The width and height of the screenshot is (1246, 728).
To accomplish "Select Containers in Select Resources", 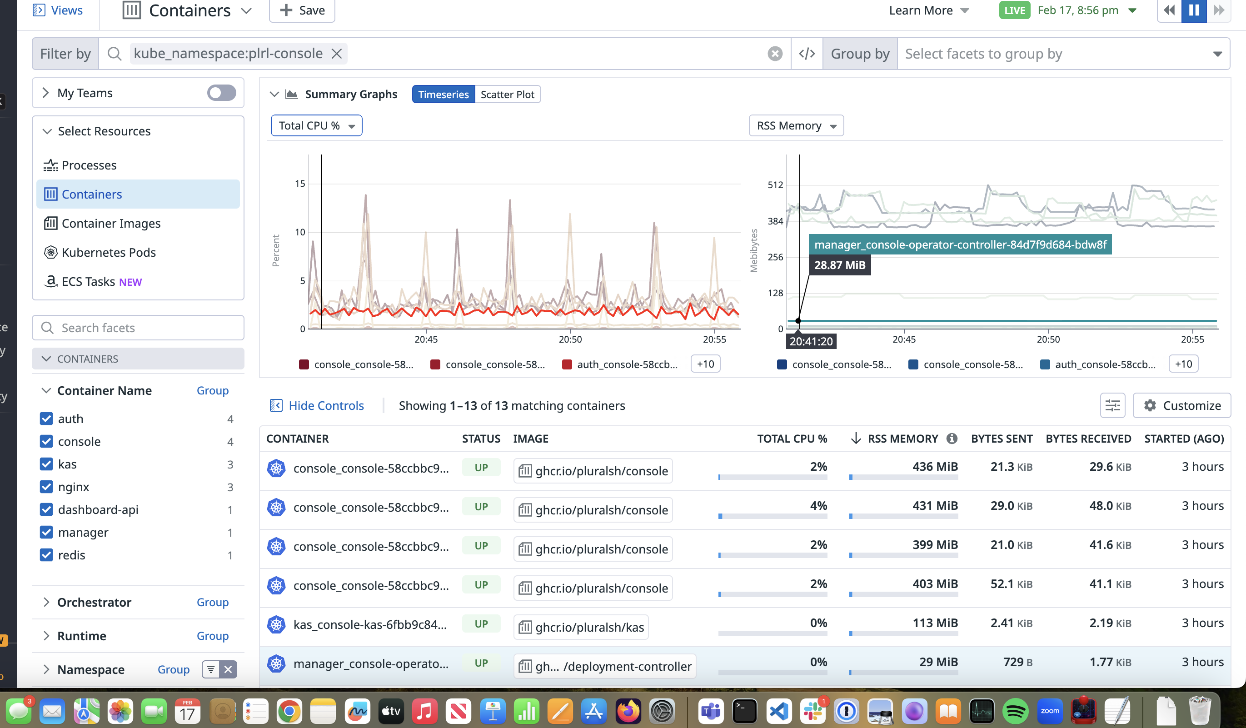I will pyautogui.click(x=138, y=194).
